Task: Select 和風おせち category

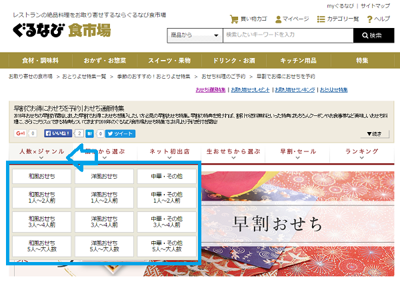Action: click(41, 176)
